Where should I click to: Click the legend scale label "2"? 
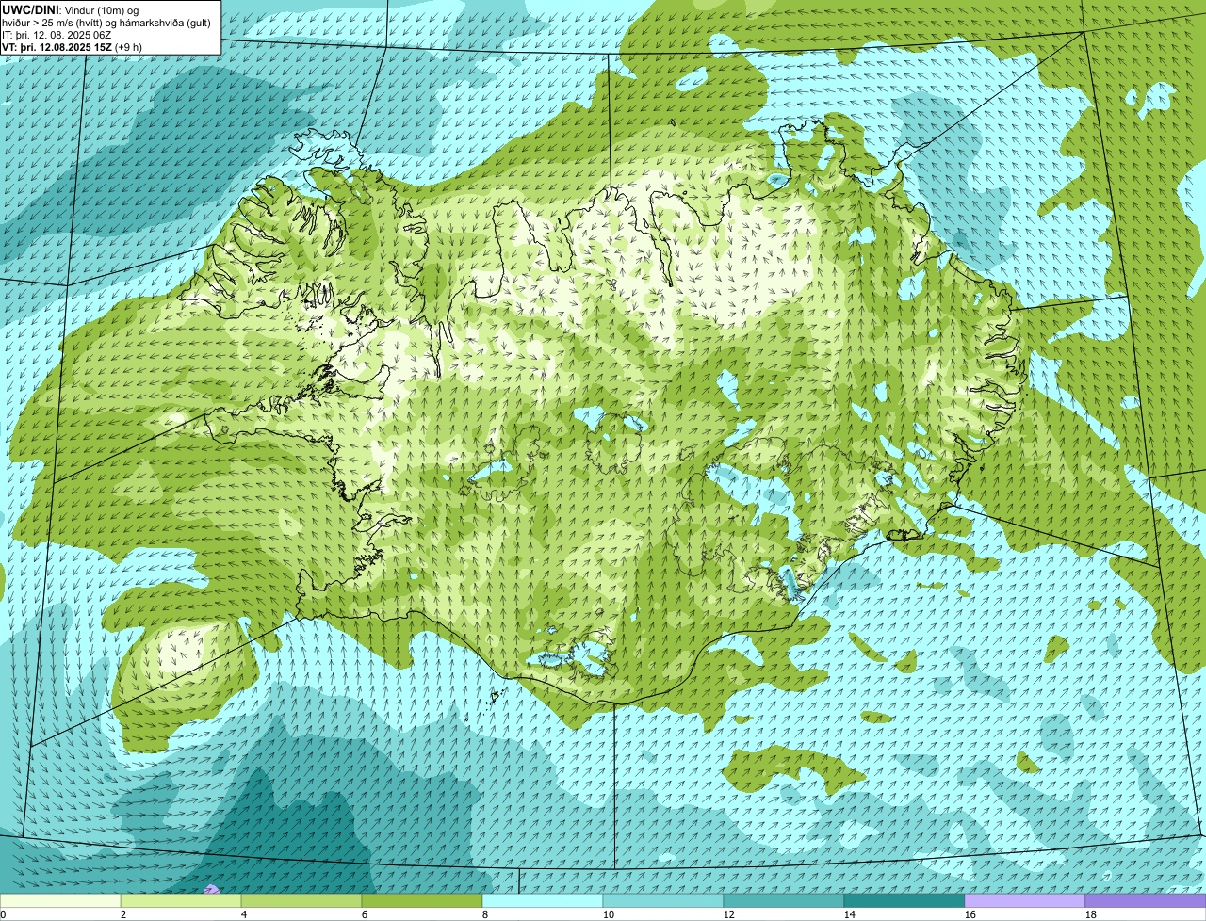point(123,914)
